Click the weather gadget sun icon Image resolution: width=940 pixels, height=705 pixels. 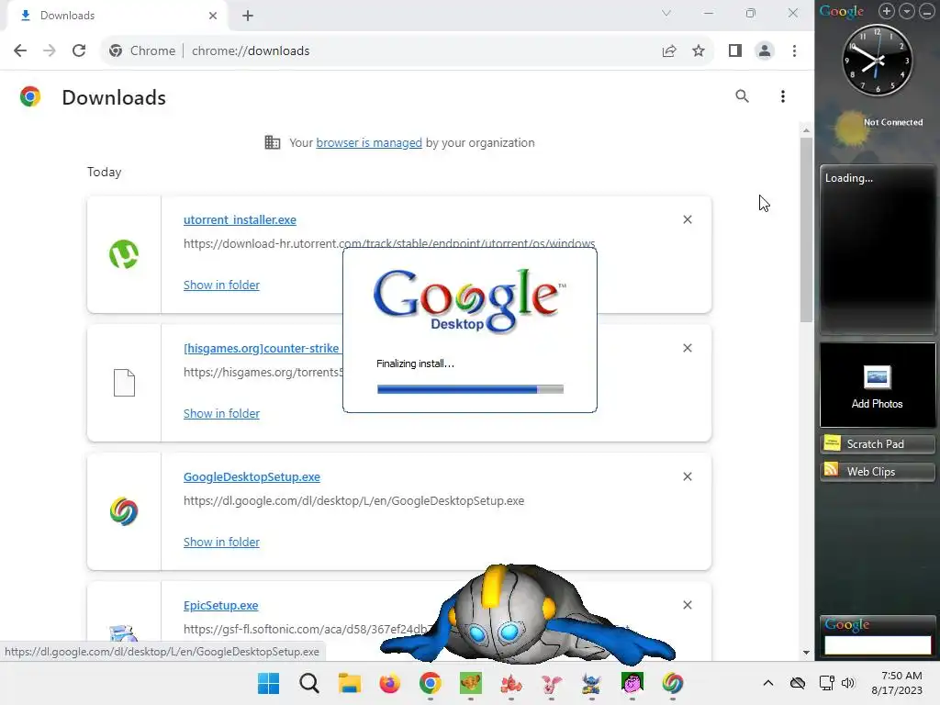(849, 128)
